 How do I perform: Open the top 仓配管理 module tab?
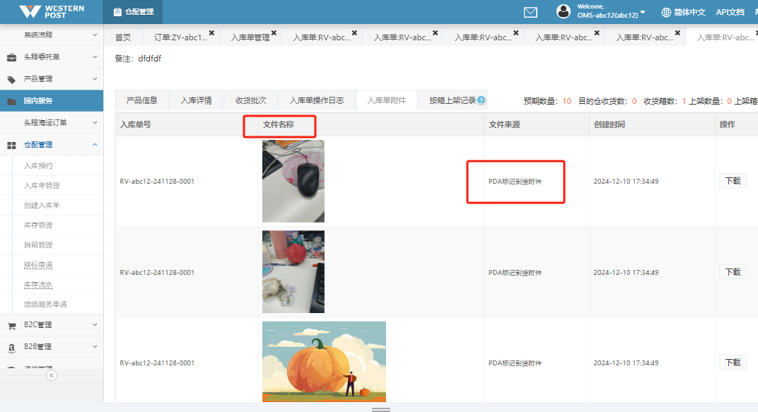click(x=133, y=11)
